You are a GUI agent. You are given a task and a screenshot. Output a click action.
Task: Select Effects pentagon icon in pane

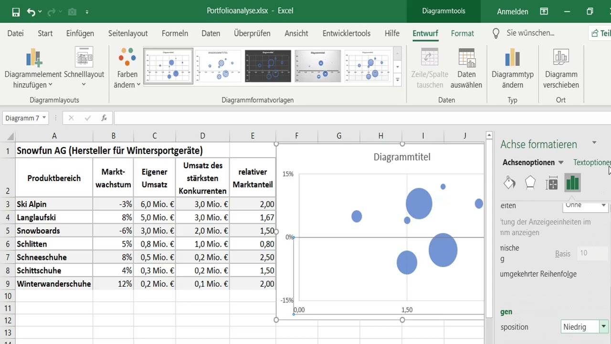[530, 183]
